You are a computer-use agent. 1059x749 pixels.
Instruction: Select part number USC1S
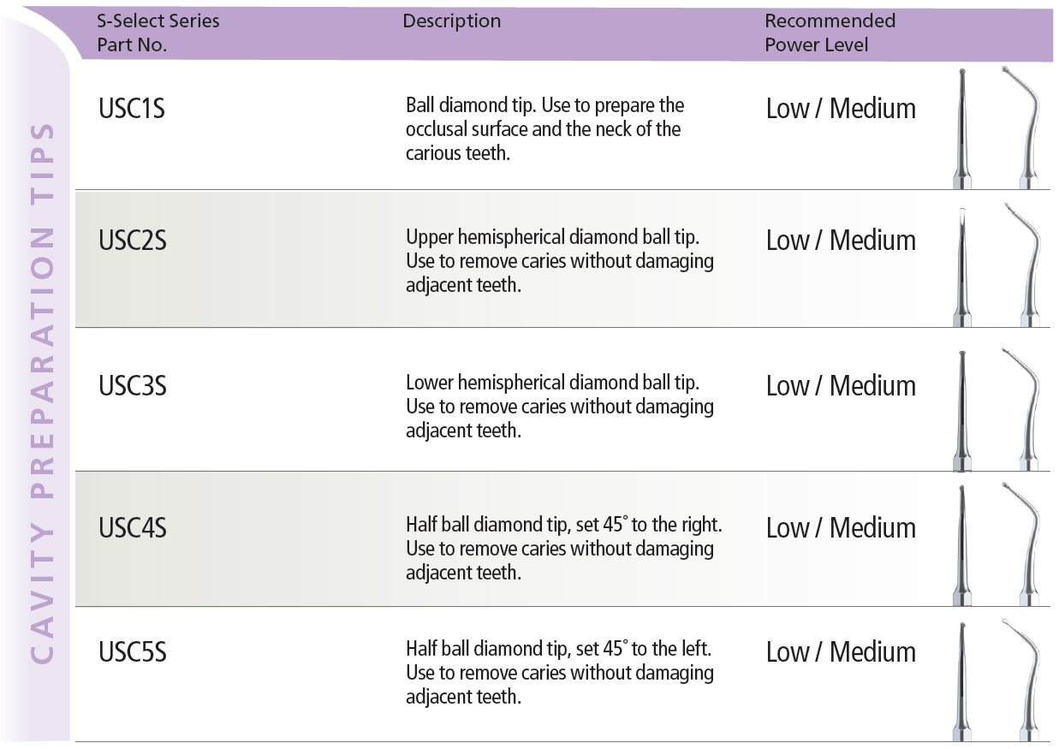(x=132, y=109)
